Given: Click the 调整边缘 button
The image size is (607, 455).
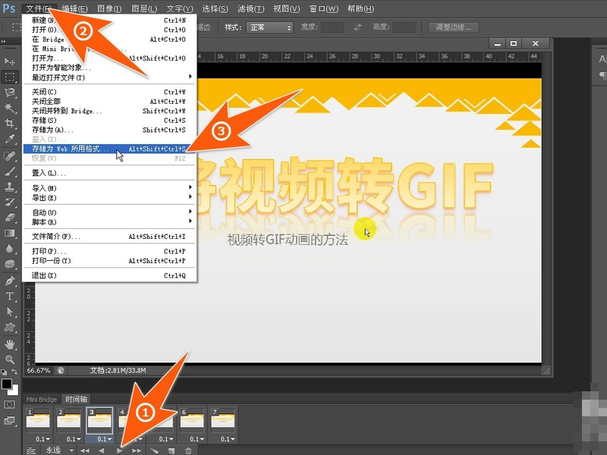Looking at the screenshot, I should 454,27.
